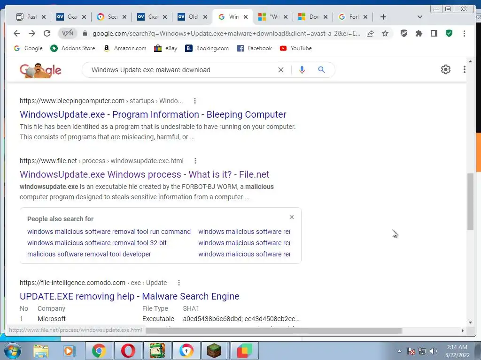Viewport: 481px width, 360px height.
Task: Click into the Google search box
Action: pyautogui.click(x=181, y=70)
